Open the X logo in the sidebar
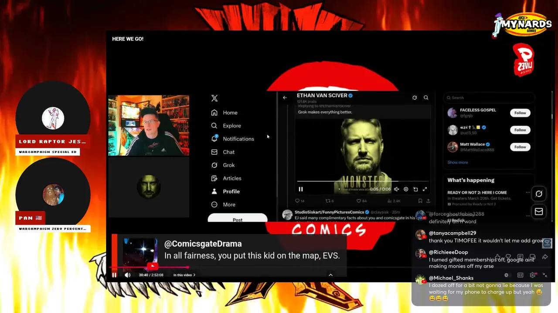Viewport: 558px width, 313px height. pos(214,98)
